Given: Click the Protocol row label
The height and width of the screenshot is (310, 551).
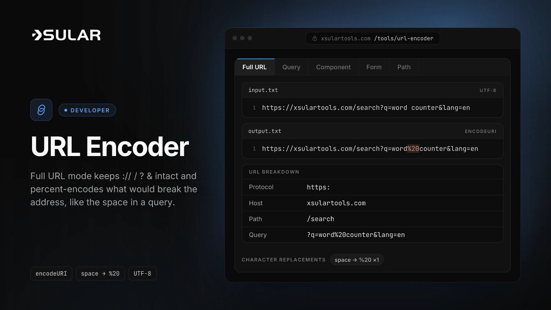Looking at the screenshot, I should coord(261,187).
